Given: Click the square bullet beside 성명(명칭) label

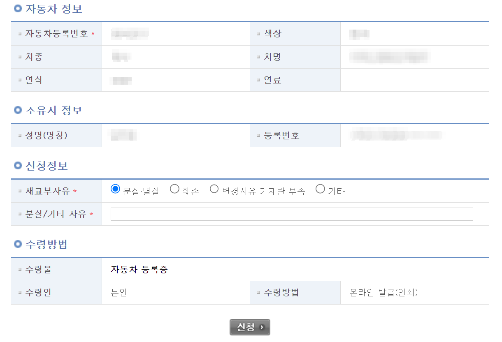Looking at the screenshot, I should 19,135.
